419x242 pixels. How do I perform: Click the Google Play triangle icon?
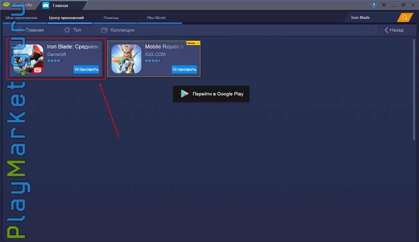(185, 94)
